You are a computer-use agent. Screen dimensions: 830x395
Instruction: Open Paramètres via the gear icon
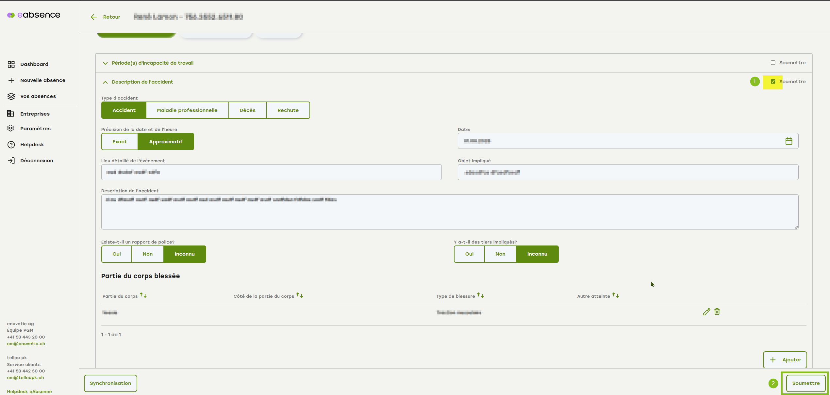tap(11, 128)
